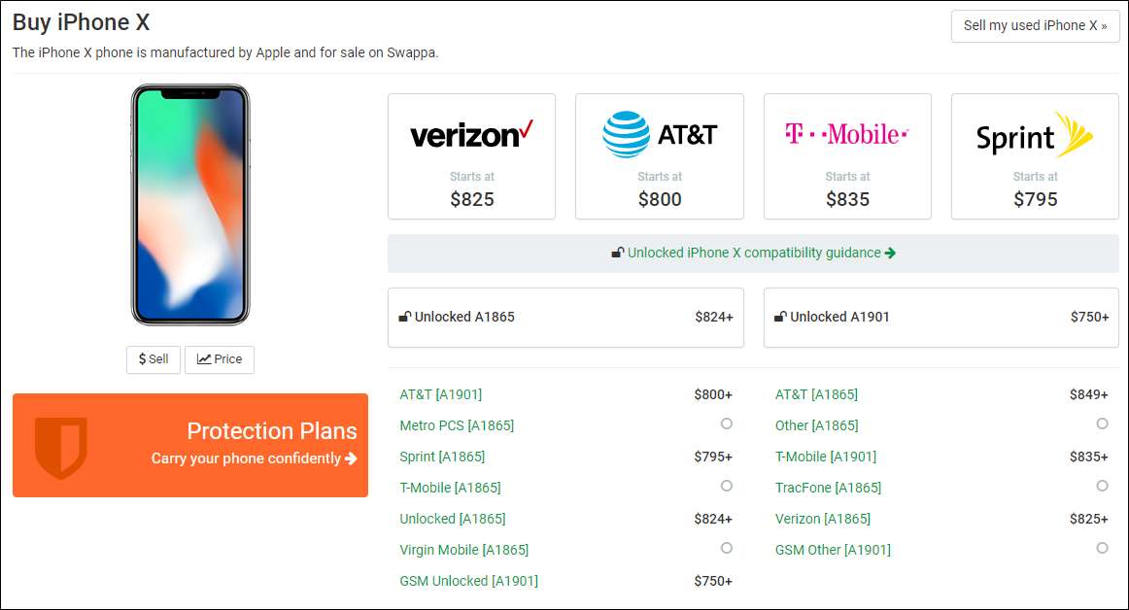
Task: Select the Virgin Mobile [A1865] radio circle
Action: click(727, 548)
